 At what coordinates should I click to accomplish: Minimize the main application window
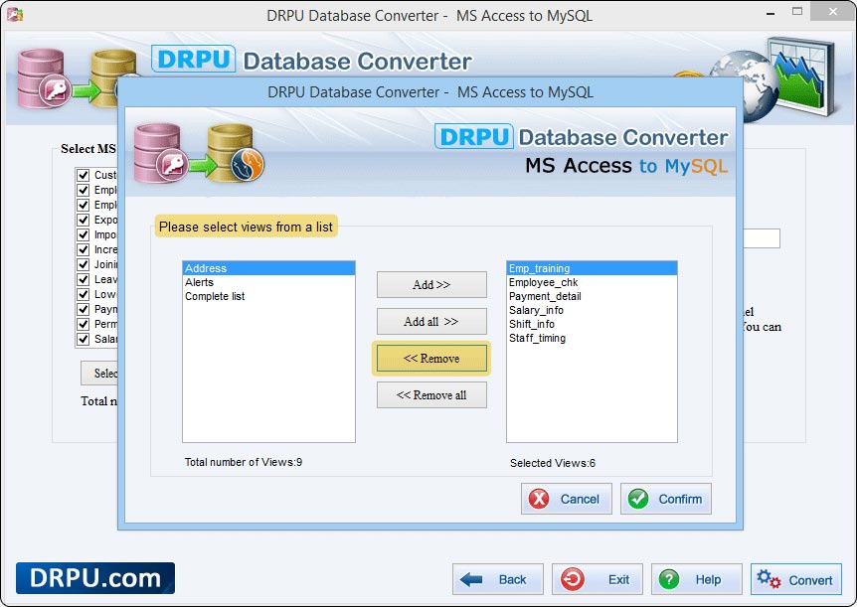click(771, 12)
